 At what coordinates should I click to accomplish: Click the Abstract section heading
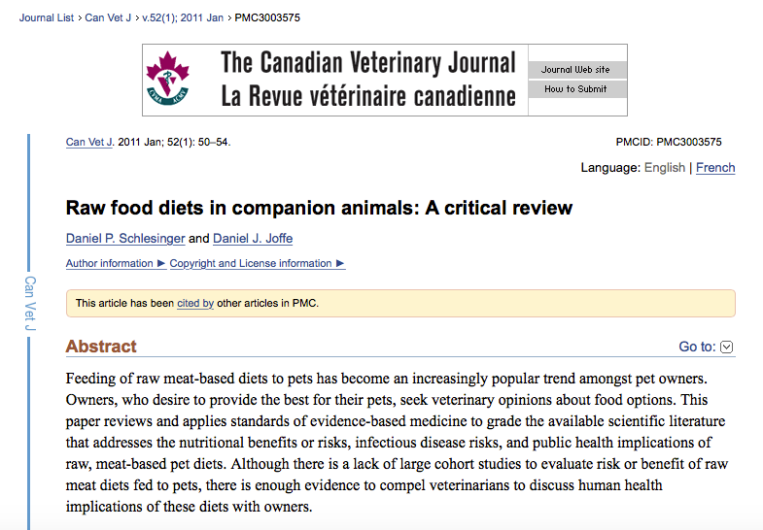click(x=101, y=347)
